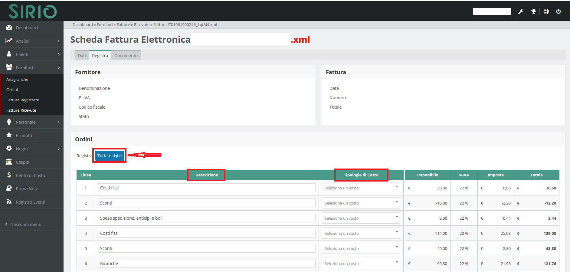570x272 pixels.
Task: Open Dashboard from the sidebar
Action: pyautogui.click(x=27, y=28)
